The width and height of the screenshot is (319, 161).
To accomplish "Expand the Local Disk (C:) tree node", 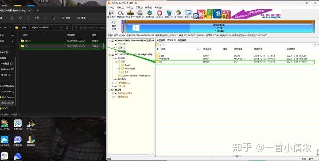I will [x=113, y=83].
